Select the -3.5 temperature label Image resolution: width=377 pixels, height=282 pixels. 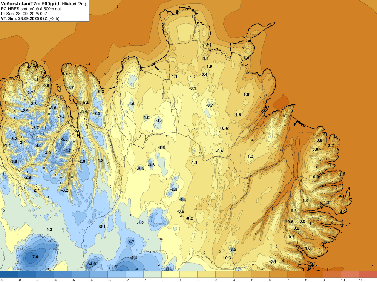click(x=233, y=249)
